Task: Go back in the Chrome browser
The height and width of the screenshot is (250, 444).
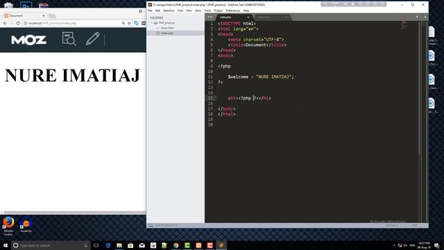Action: click(x=5, y=23)
